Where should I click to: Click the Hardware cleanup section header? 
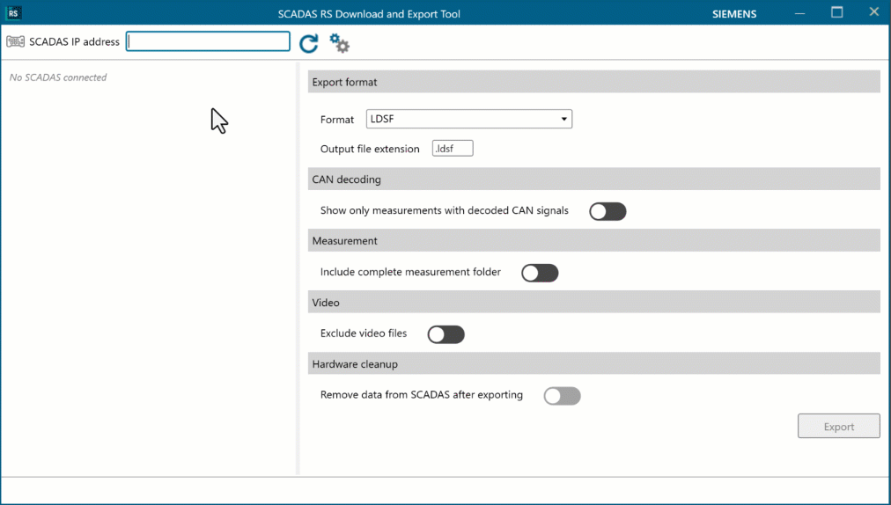click(x=593, y=364)
